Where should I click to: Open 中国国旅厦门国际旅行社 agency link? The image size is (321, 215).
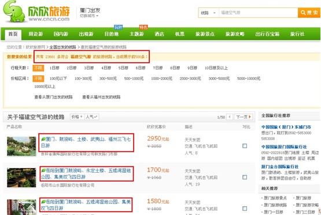[284, 147]
